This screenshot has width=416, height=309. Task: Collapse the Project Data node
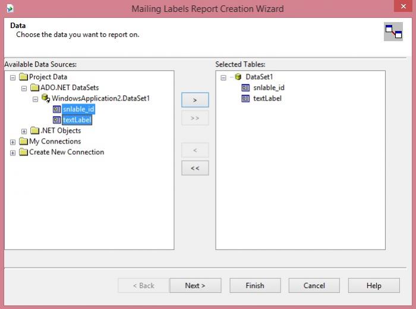click(x=12, y=77)
